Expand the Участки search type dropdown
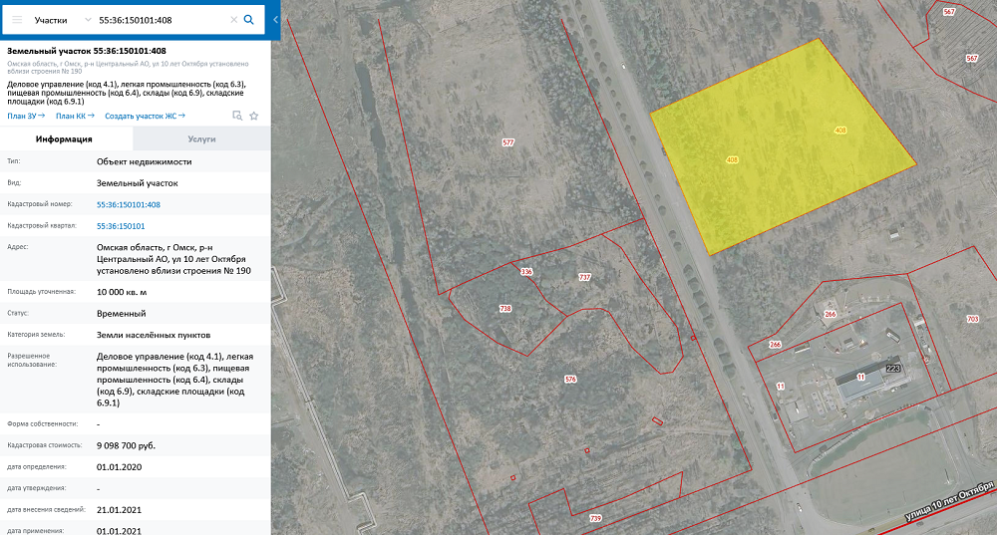 pyautogui.click(x=62, y=20)
